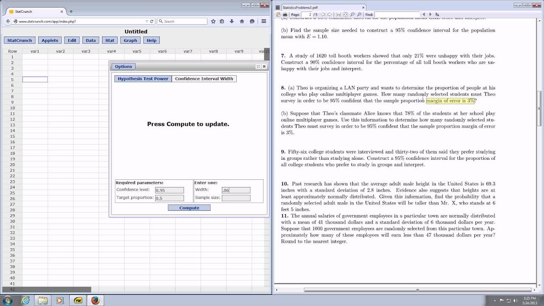Find previous match in PDF
This screenshot has height=306, width=544.
[x=425, y=14]
